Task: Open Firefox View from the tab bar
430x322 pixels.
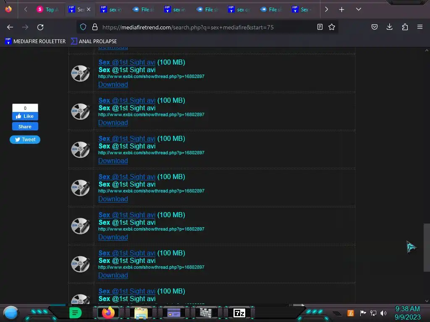Action: point(8,9)
